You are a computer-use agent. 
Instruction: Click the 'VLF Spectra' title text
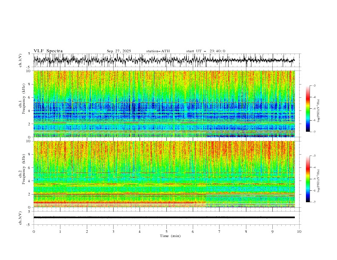click(48, 51)
